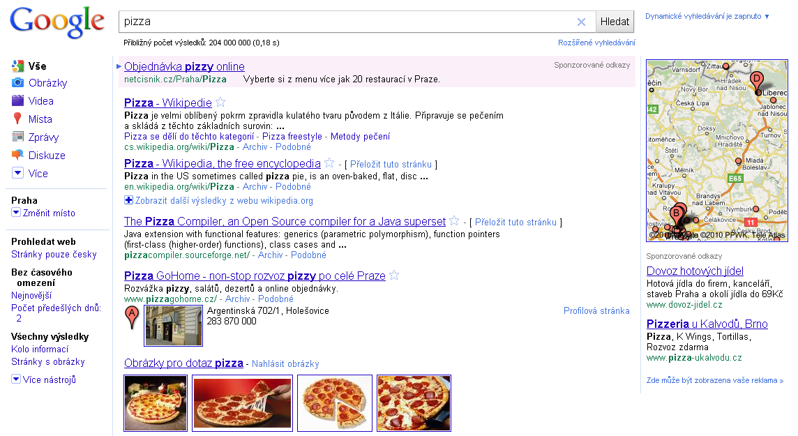Image resolution: width=798 pixels, height=436 pixels.
Task: Filter results by Nejnovější
Action: click(x=31, y=296)
